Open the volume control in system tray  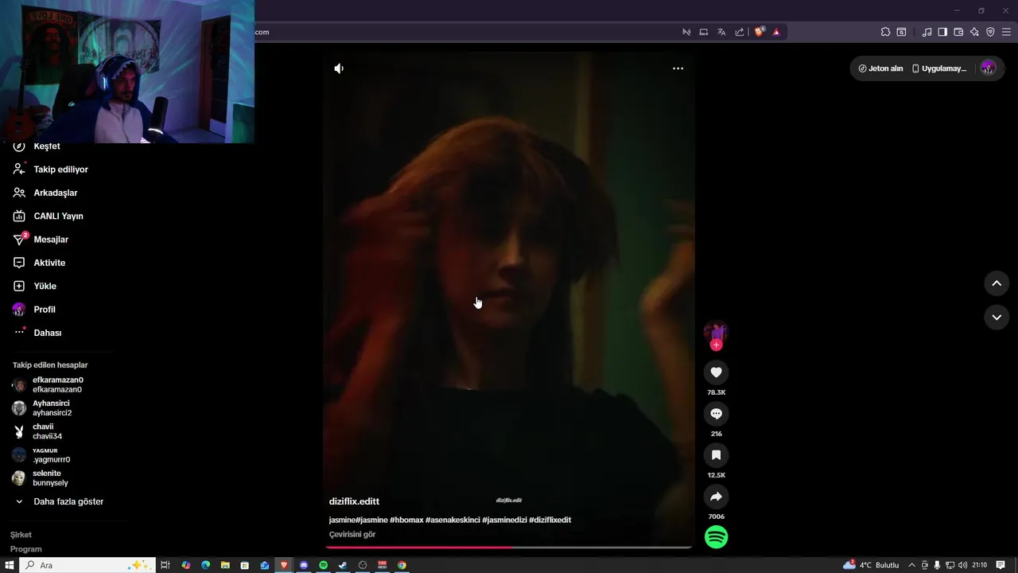tap(963, 565)
